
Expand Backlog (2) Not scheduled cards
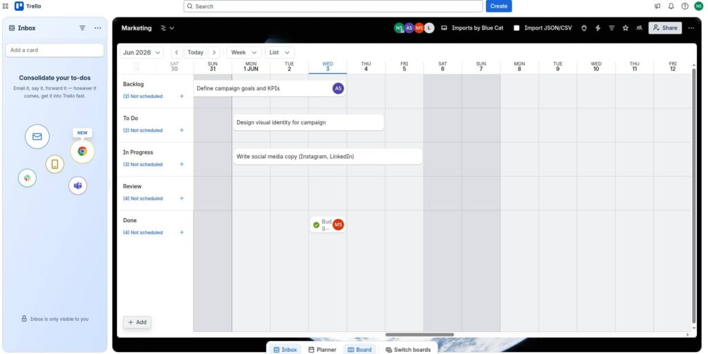pyautogui.click(x=142, y=97)
